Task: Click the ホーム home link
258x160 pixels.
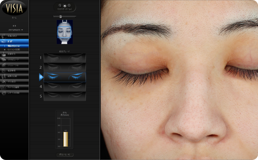Action: [x=14, y=18]
